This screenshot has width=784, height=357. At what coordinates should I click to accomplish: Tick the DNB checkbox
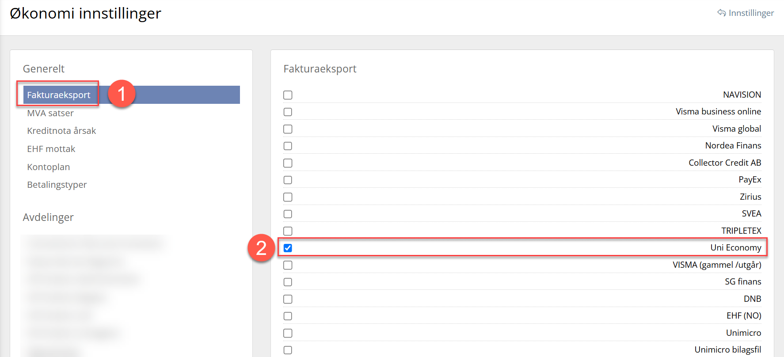coord(288,299)
